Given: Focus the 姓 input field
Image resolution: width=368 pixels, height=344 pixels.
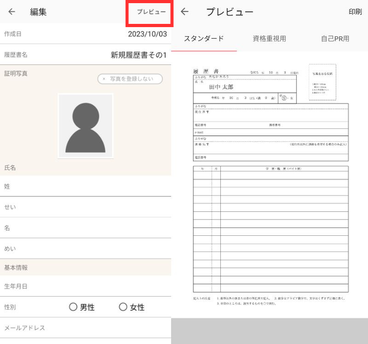Looking at the screenshot, I should 85,186.
